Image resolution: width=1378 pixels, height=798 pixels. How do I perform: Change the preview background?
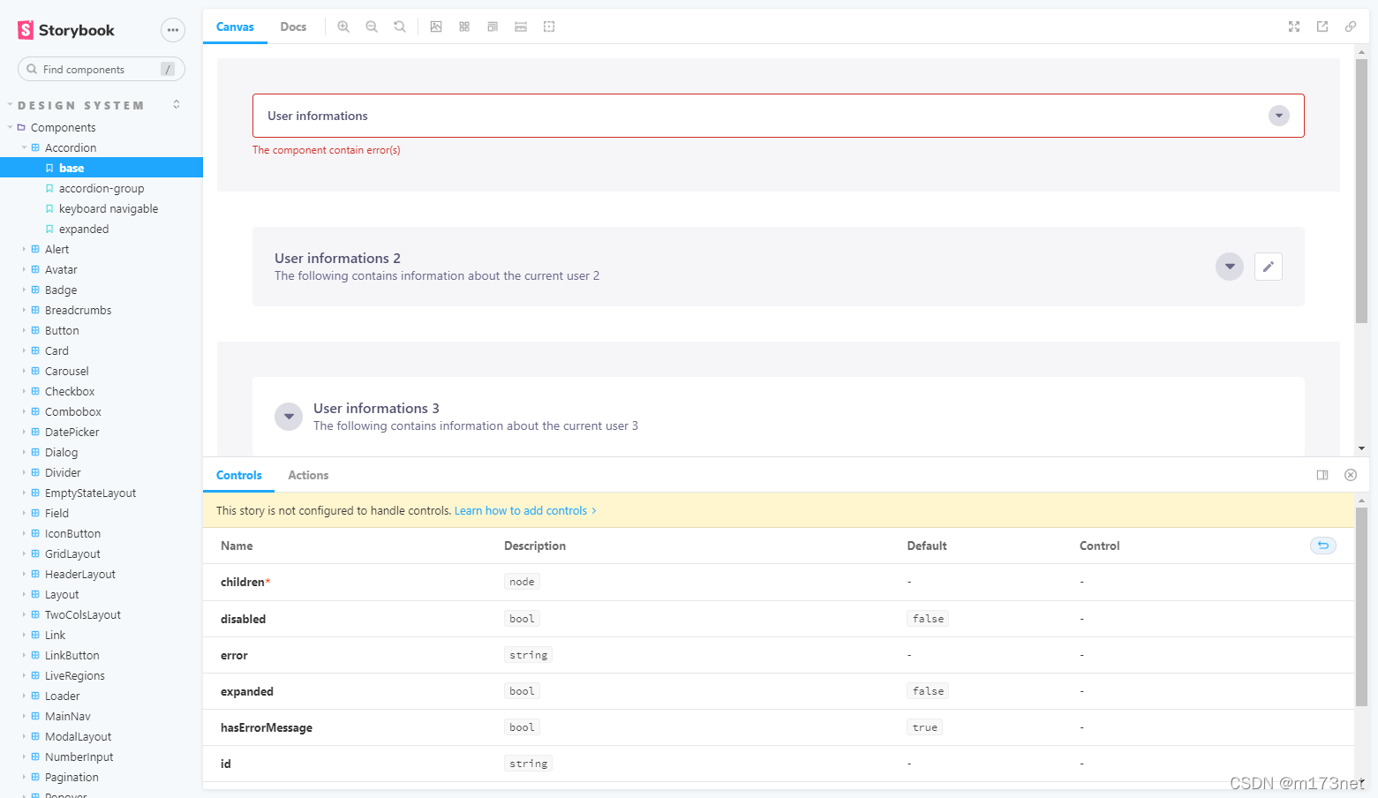tap(436, 26)
